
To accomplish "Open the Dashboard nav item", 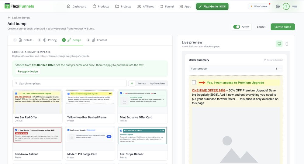I will coord(77,6).
